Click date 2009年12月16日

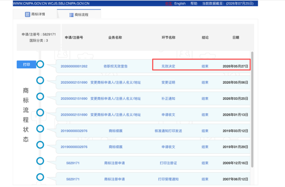click(235, 163)
